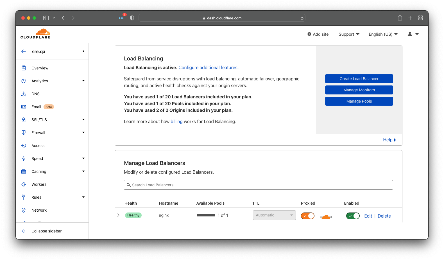Image resolution: width=444 pixels, height=260 pixels.
Task: Delete the nginx load balancer
Action: point(384,216)
